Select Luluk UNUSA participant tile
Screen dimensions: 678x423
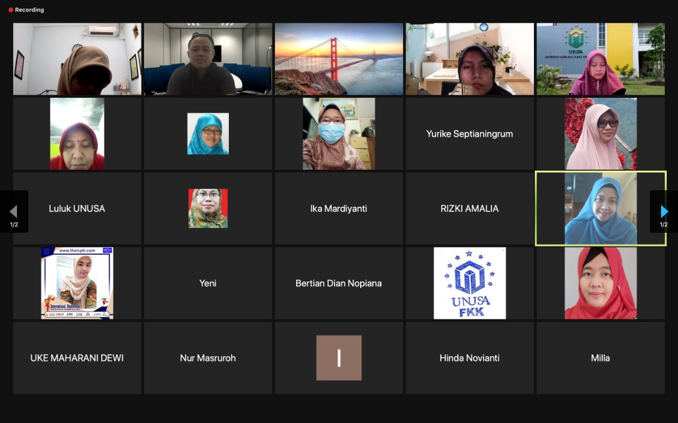(77, 208)
